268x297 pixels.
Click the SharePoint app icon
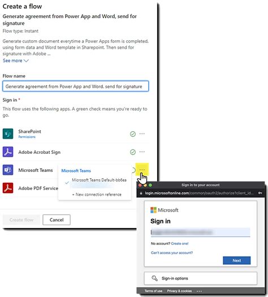click(x=8, y=134)
